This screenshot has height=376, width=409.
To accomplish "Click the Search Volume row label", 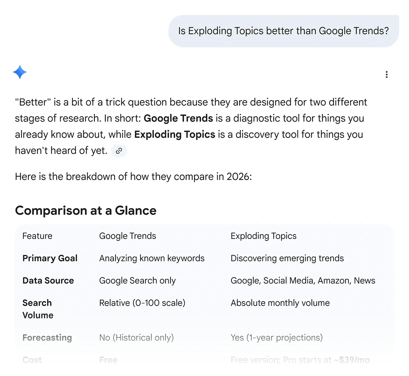I will [38, 309].
